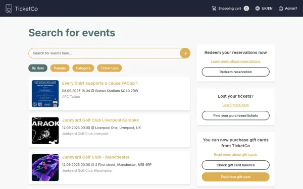Click the Search for events heading
Screen dimensions: 303x189
(72, 33)
